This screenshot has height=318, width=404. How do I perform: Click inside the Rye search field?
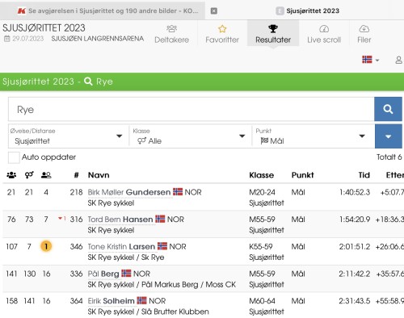tap(191, 109)
